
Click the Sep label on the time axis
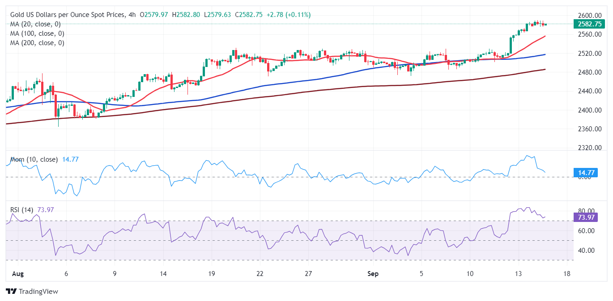click(373, 274)
